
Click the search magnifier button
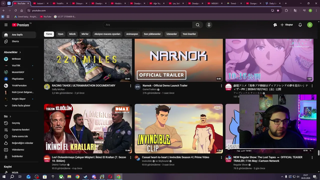(x=198, y=25)
